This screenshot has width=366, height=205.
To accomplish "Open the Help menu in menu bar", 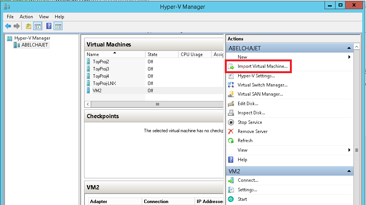I will 59,17.
